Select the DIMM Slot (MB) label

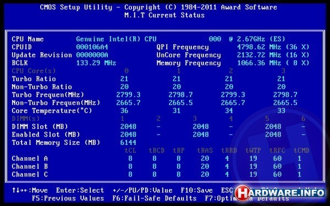pyautogui.click(x=40, y=127)
